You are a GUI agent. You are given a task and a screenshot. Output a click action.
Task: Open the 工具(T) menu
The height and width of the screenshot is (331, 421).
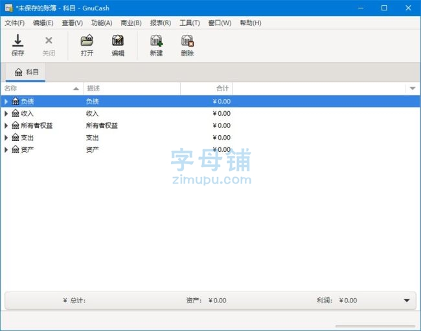tap(190, 23)
